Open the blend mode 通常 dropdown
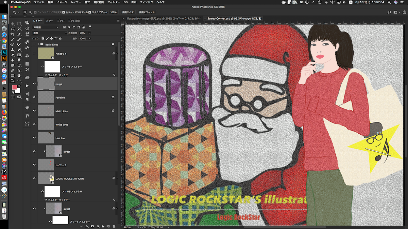Viewport: 408px width, 229px height. (x=50, y=33)
